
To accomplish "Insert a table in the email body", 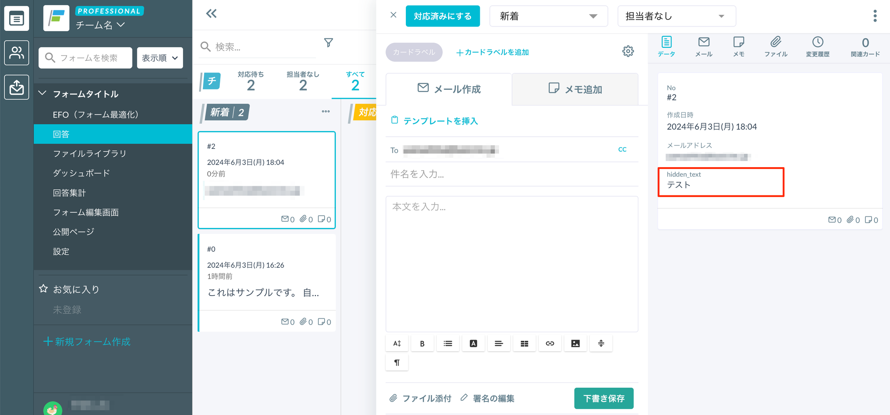I will point(525,343).
